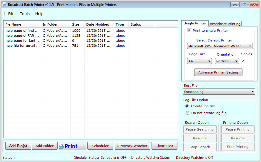The height and width of the screenshot is (162, 261).
Task: Open the Scheduler
Action: coord(100,146)
